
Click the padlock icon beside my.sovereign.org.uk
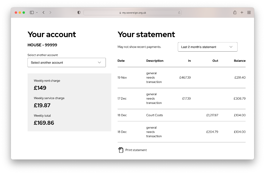click(120, 12)
